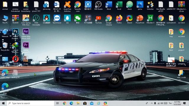Open the win.bat file icon
This screenshot has height=106, width=189.
pos(5,4)
